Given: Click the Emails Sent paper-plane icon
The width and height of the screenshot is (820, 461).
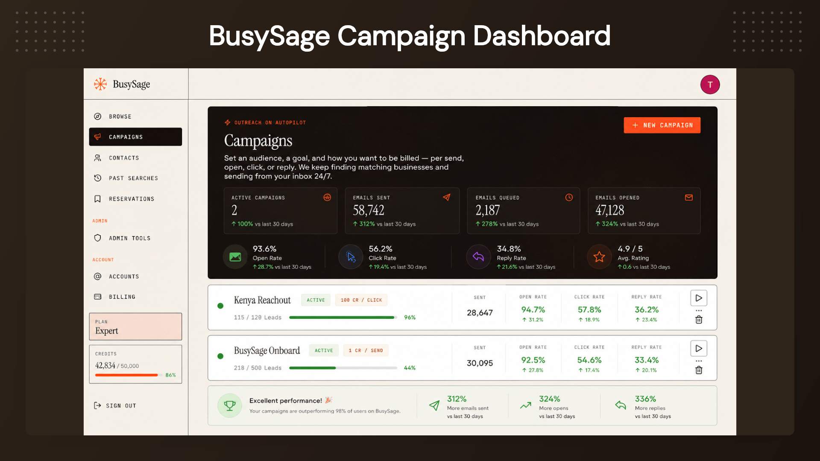Looking at the screenshot, I should click(x=447, y=197).
